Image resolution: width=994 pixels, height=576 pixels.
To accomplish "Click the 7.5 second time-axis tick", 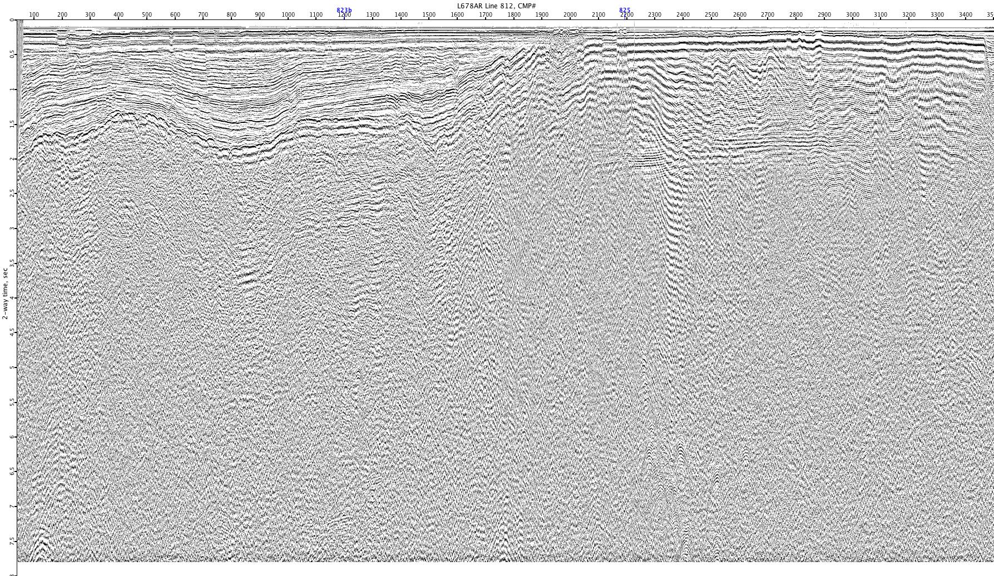I will tap(12, 541).
